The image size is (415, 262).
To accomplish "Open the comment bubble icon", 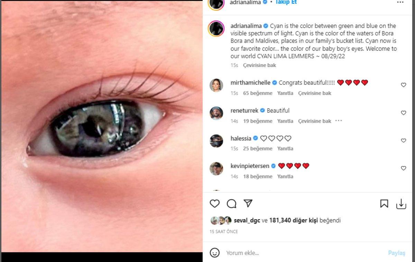I will [x=231, y=204].
